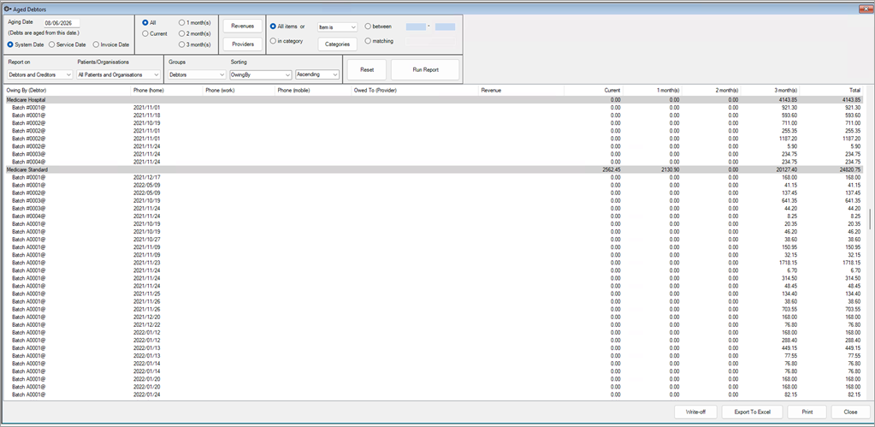Select the System Date radio button
Image resolution: width=875 pixels, height=427 pixels.
pos(10,44)
